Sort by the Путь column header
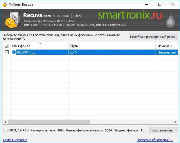The height and width of the screenshot is (143, 180). (x=112, y=46)
